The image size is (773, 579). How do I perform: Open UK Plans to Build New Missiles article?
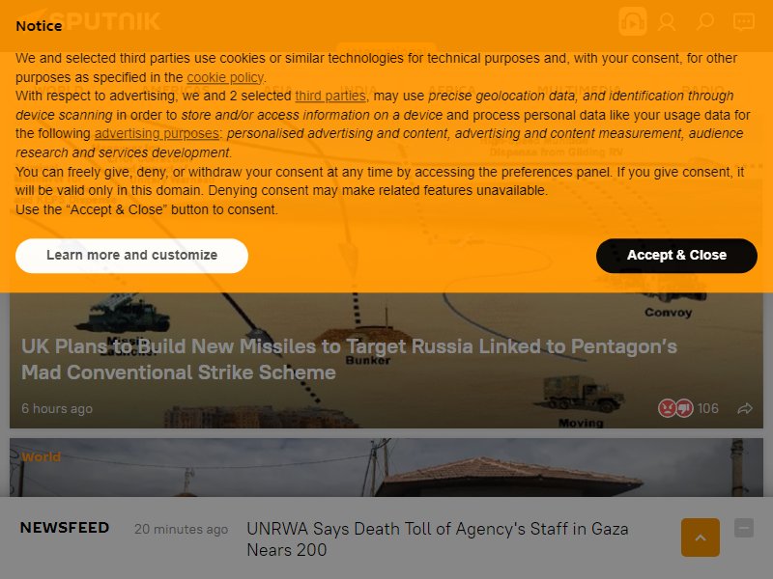349,359
